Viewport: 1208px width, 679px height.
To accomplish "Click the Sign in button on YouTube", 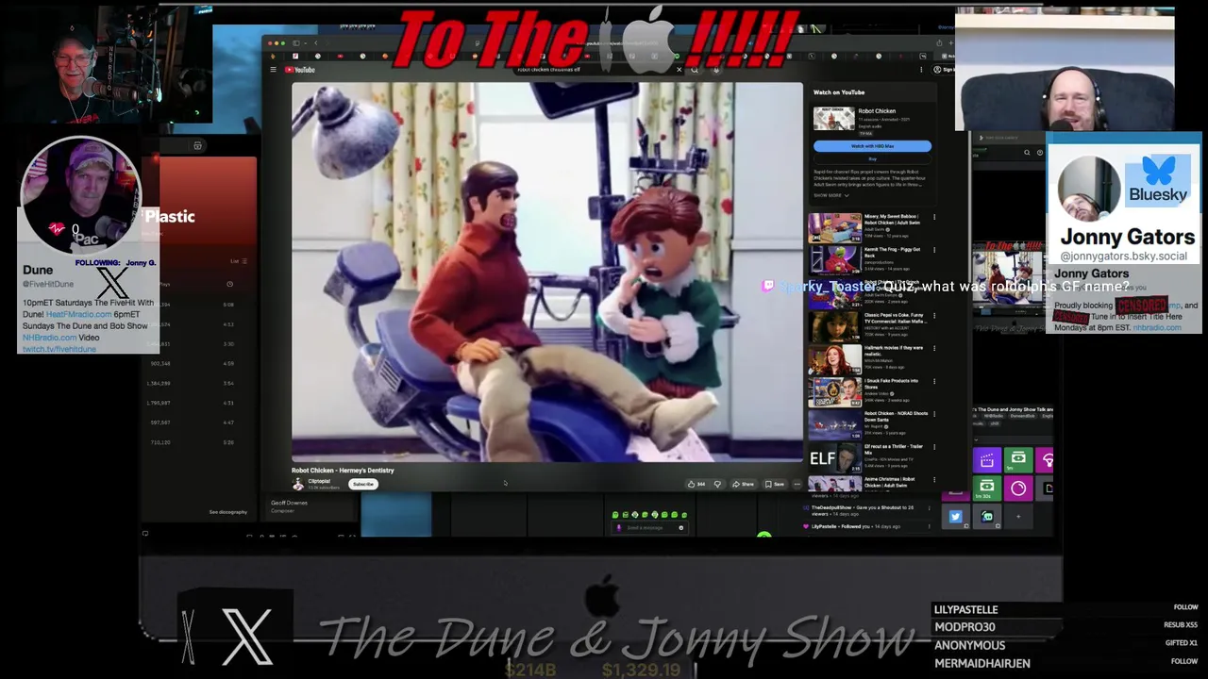I will coord(943,70).
